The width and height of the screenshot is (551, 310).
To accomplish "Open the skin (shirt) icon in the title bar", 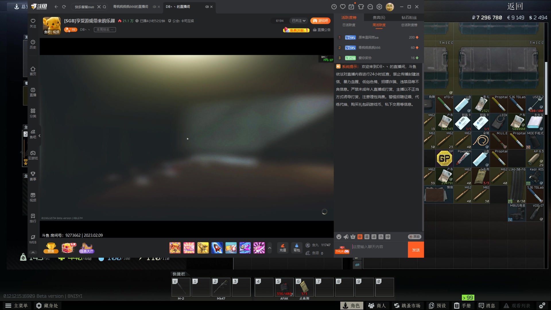I will (x=361, y=7).
